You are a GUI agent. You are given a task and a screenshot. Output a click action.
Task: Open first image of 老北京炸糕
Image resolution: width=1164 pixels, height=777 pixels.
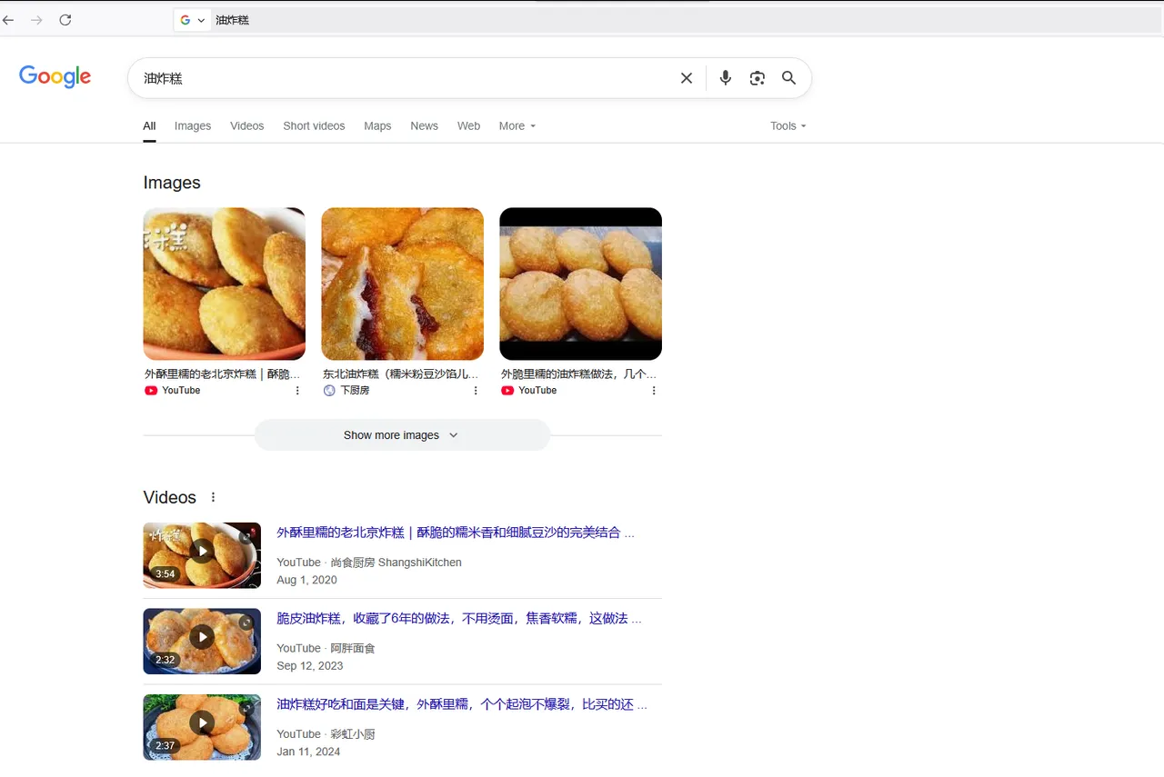pos(224,284)
